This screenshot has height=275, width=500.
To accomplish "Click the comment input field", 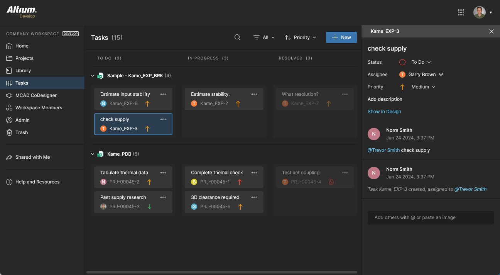I will [x=430, y=217].
